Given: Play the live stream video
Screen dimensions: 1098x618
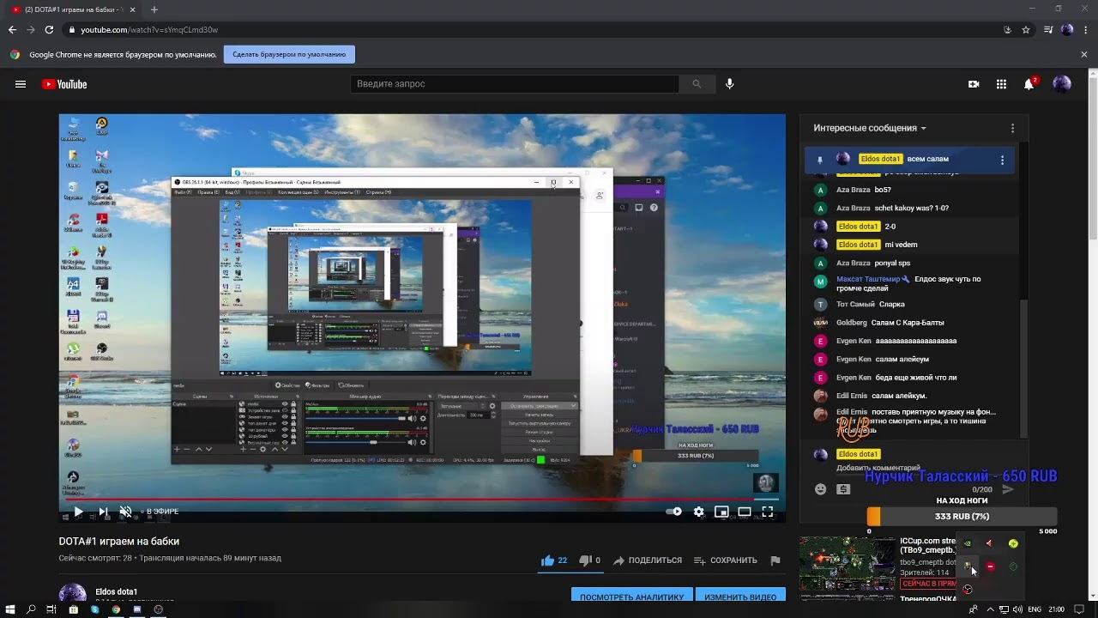Looking at the screenshot, I should (x=78, y=512).
